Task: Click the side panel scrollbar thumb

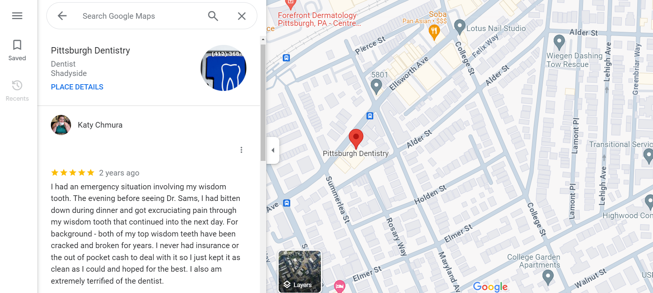Action: pos(263,103)
